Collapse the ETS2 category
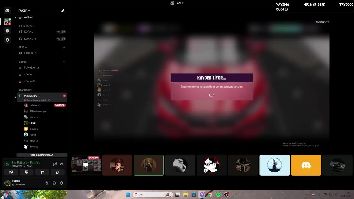354x199 pixels. tap(22, 47)
